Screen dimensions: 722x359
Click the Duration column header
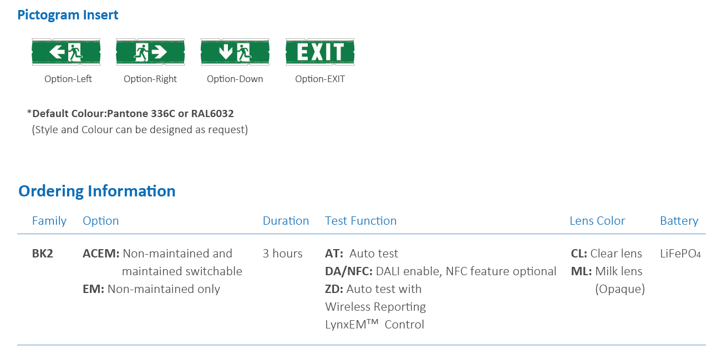click(x=286, y=221)
